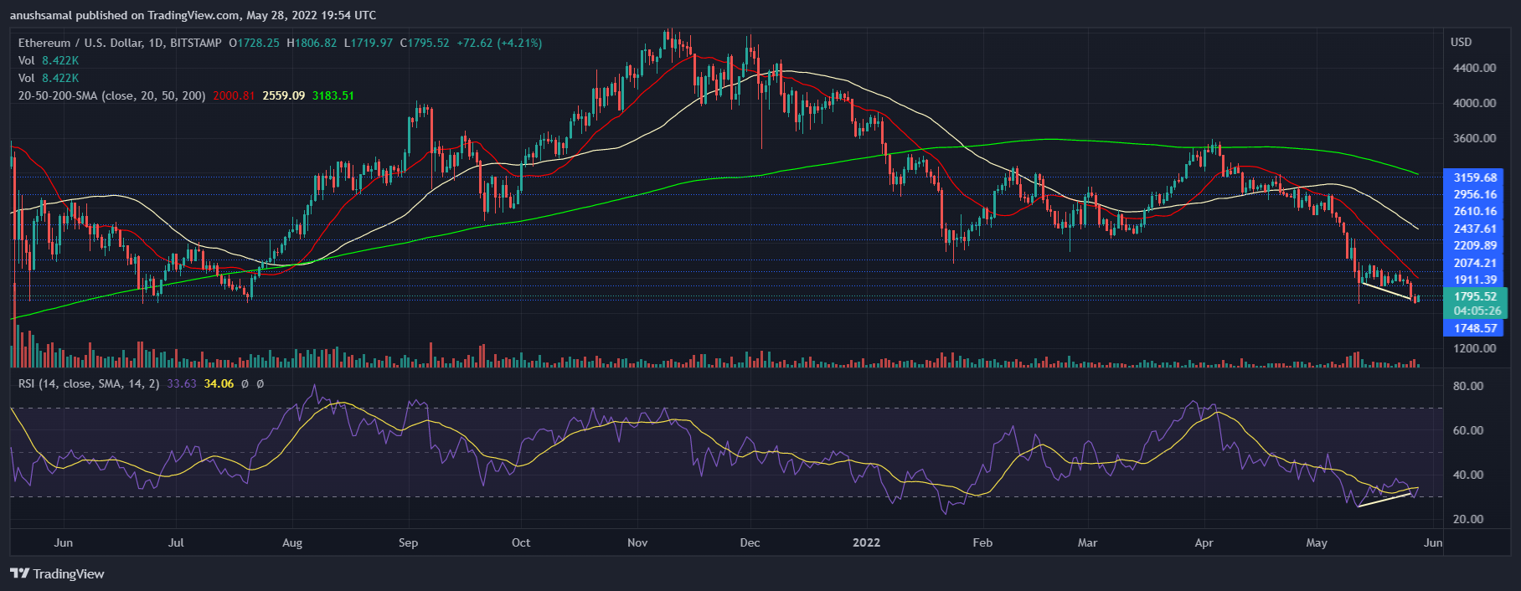1521x591 pixels.
Task: Select the second Vol 8.422K indicator label
Action: pos(49,78)
